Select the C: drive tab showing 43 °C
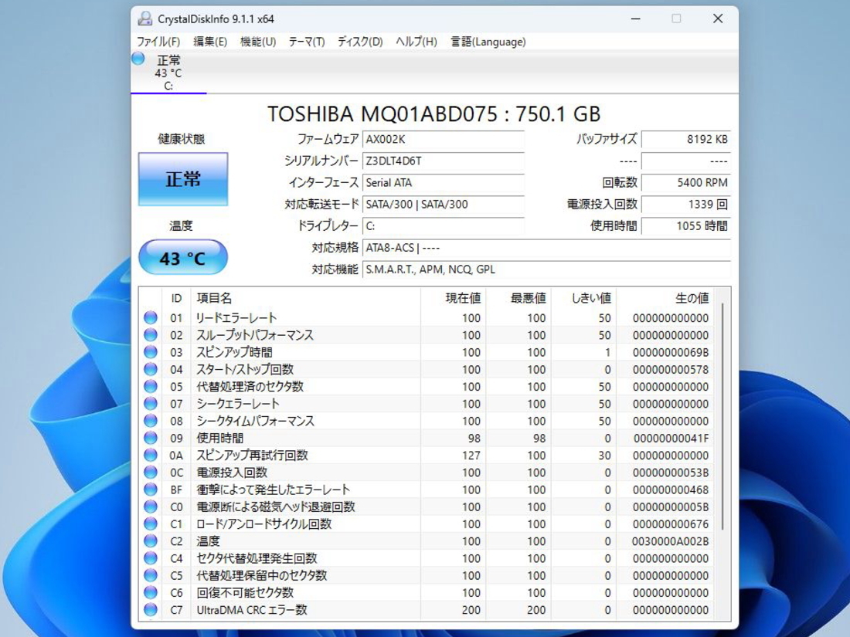This screenshot has height=637, width=850. (168, 73)
